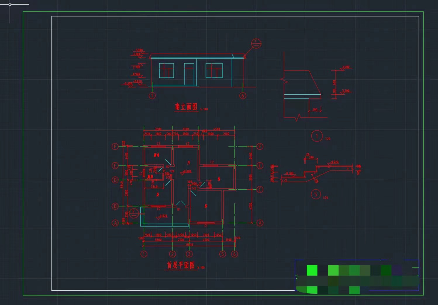The image size is (438, 305).
Task: Select the 9840 overall left dimension
Action: 122,185
